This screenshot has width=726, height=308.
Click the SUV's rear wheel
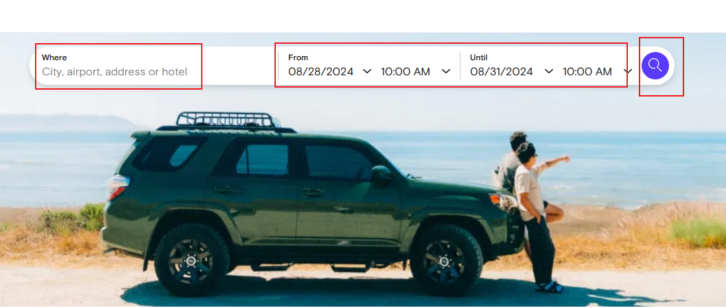(191, 260)
